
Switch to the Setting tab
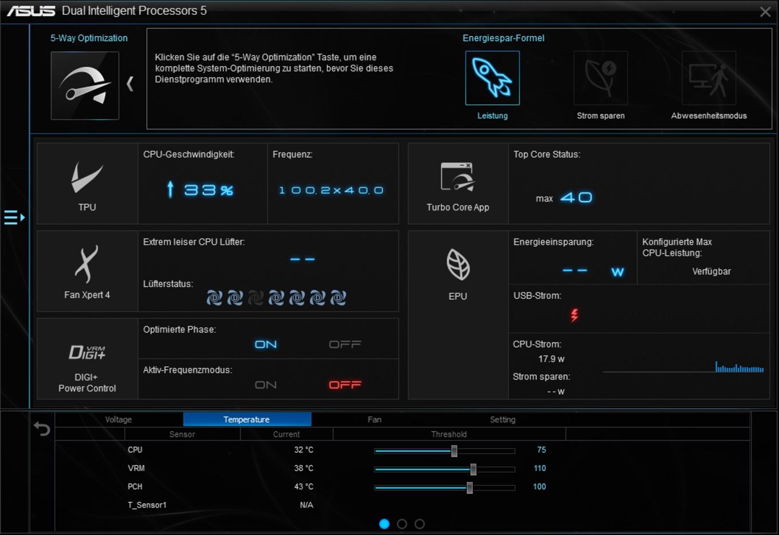503,419
